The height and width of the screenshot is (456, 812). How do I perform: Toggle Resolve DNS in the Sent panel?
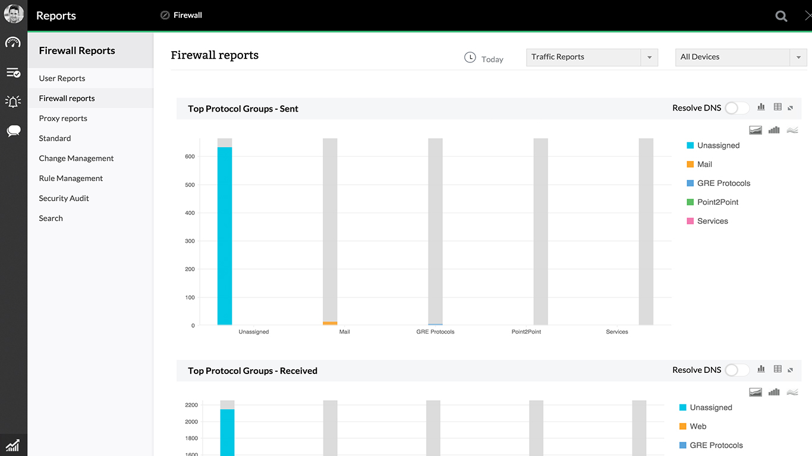pos(737,108)
